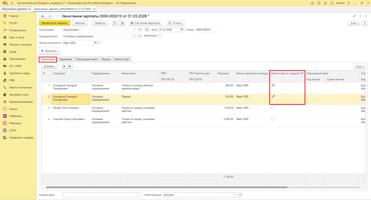Select the Начисления tab
371x200 pixels.
[x=48, y=59]
